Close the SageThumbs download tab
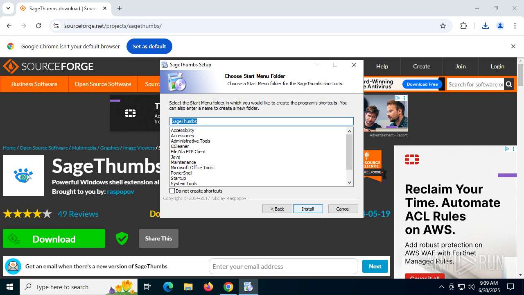This screenshot has height=295, width=524. [105, 8]
